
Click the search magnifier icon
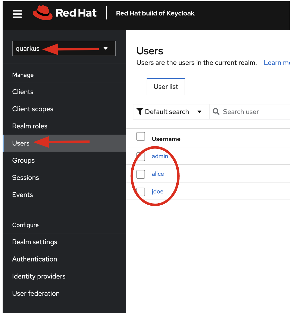216,111
